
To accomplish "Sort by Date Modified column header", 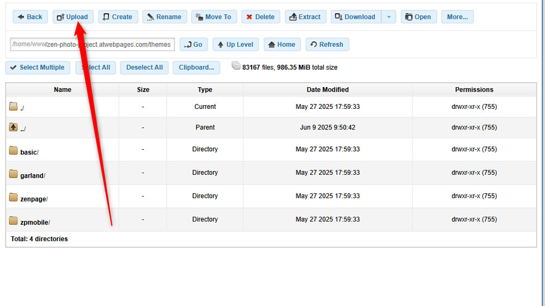I will [328, 90].
